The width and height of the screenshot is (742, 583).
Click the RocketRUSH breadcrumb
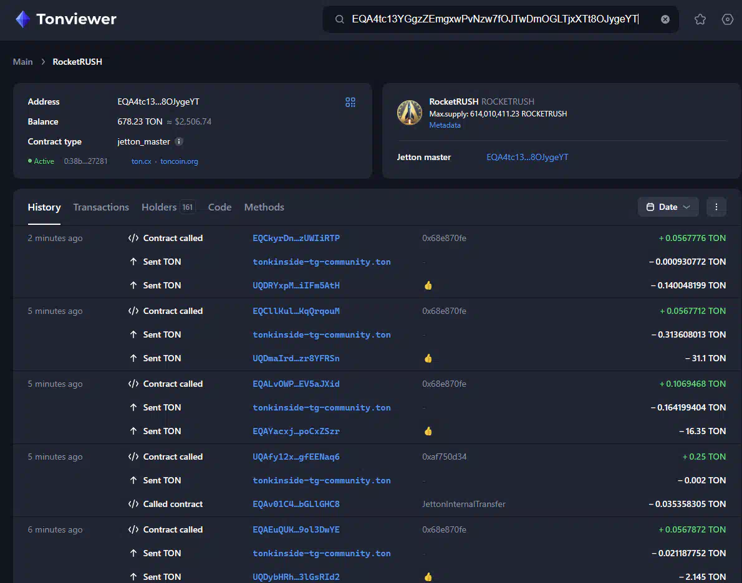77,62
